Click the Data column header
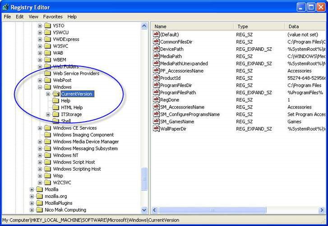Viewport: 328px width, 226px height. (305, 27)
